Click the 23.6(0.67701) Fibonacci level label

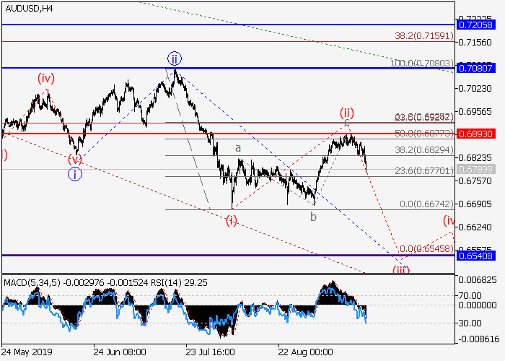[x=424, y=171]
